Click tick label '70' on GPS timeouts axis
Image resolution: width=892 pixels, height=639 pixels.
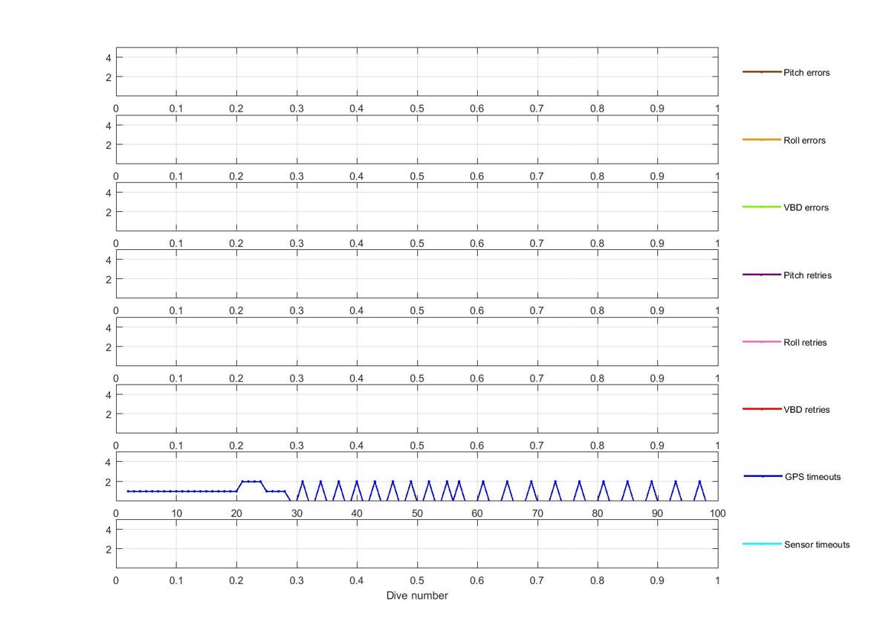pyautogui.click(x=537, y=513)
